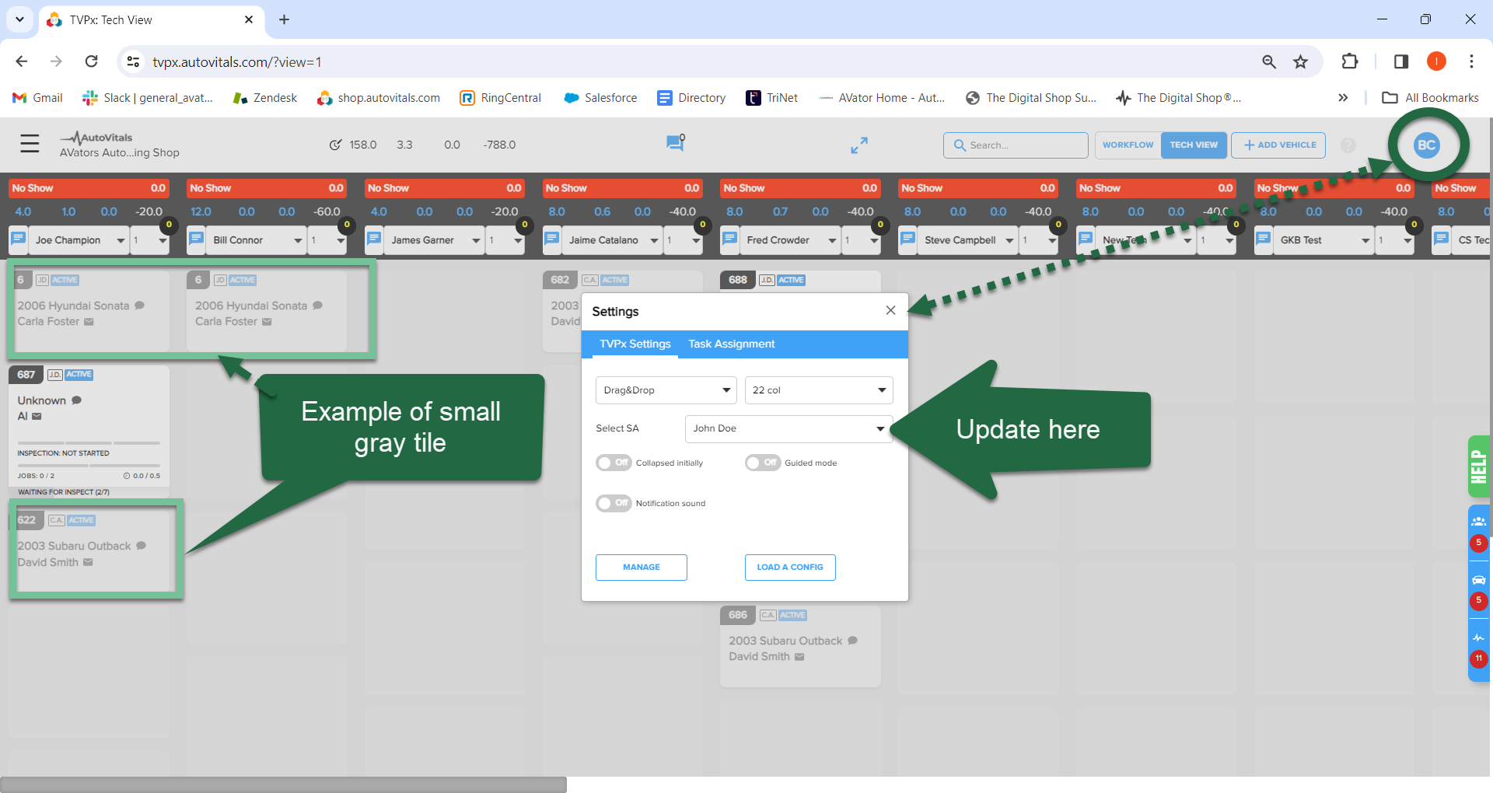Open RingCentral bookmark
The width and height of the screenshot is (1493, 793).
[501, 98]
